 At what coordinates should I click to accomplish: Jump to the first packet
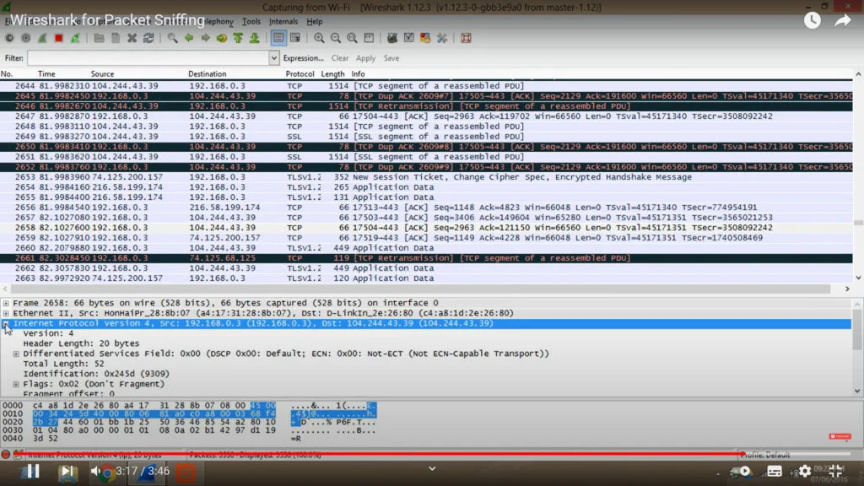(x=238, y=38)
